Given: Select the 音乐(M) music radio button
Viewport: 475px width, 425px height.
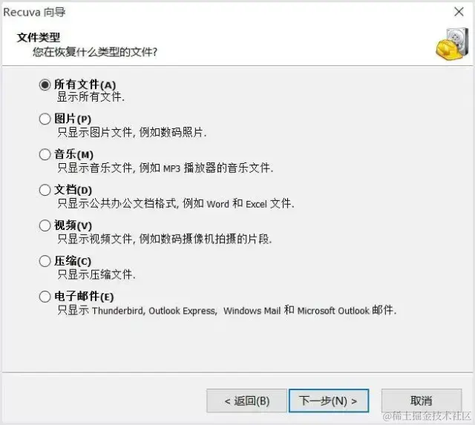Looking at the screenshot, I should pos(45,154).
